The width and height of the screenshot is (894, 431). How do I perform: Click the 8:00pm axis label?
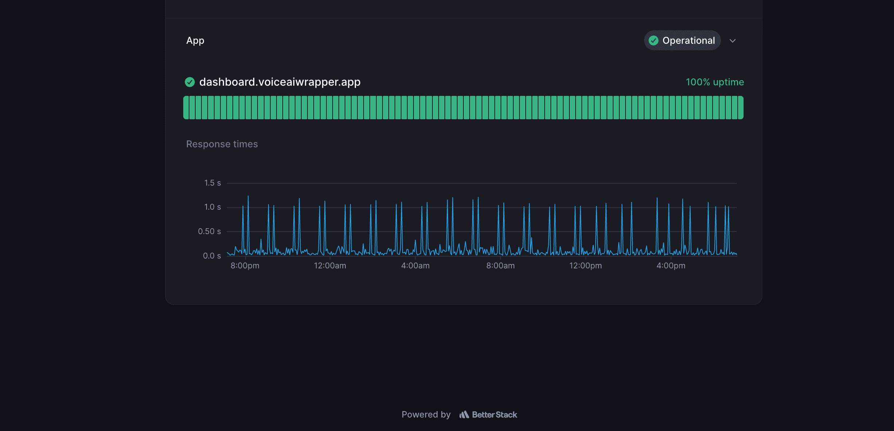(245, 266)
